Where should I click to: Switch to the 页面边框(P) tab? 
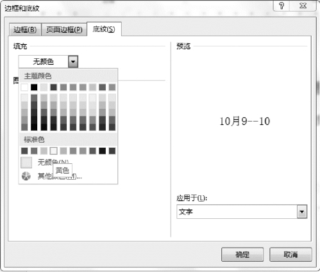pos(64,29)
